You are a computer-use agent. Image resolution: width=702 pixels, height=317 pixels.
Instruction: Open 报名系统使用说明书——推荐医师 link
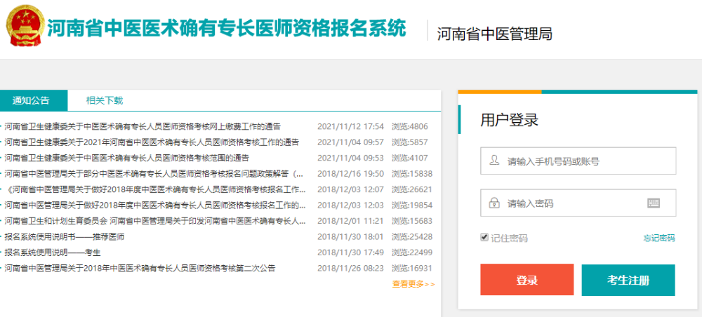click(x=64, y=237)
